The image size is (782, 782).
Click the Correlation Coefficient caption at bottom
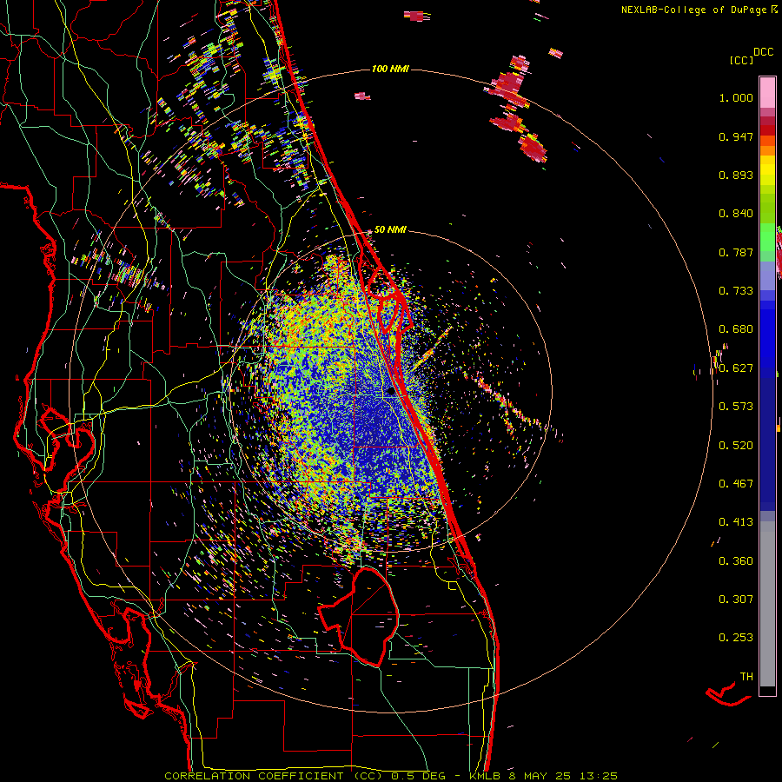point(391,776)
